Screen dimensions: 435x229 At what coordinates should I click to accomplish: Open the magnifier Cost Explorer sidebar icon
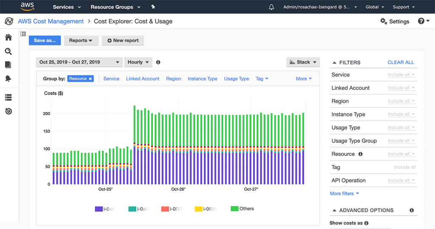8,51
